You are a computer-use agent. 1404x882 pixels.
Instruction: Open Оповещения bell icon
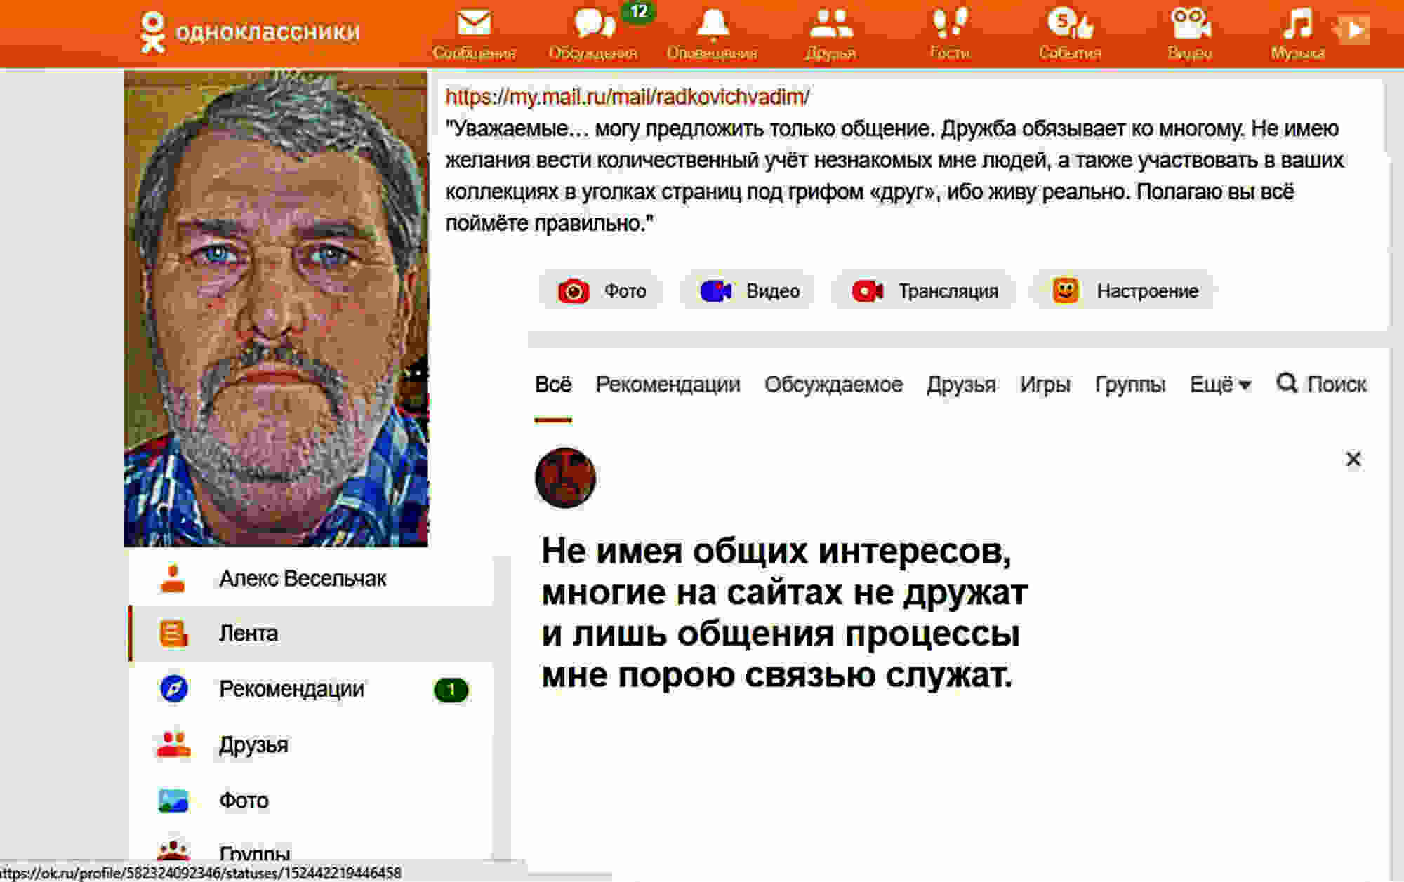click(x=713, y=24)
